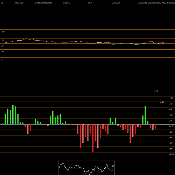Click the -100 label on MR axis
This screenshot has width=175, height=175.
tap(171, 154)
